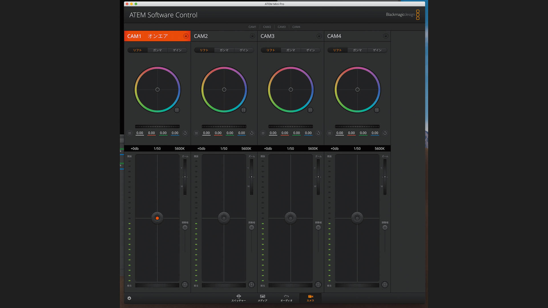Switch to the メディア page
Viewport: 548px width, 308px height.
tap(263, 298)
